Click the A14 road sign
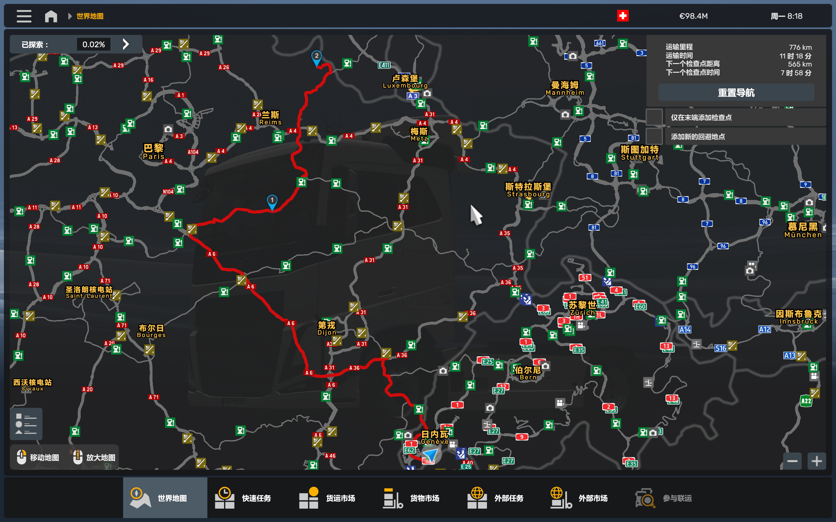This screenshot has width=836, height=522. (x=685, y=330)
